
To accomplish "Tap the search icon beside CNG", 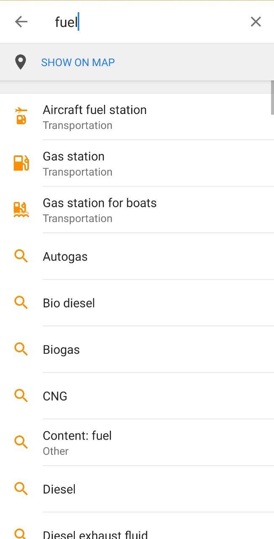I will [21, 395].
